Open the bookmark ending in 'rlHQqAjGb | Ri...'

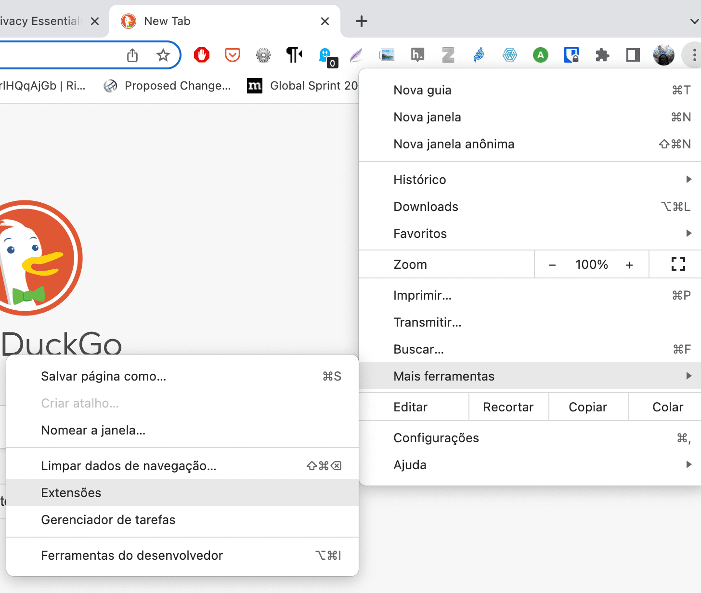(43, 86)
